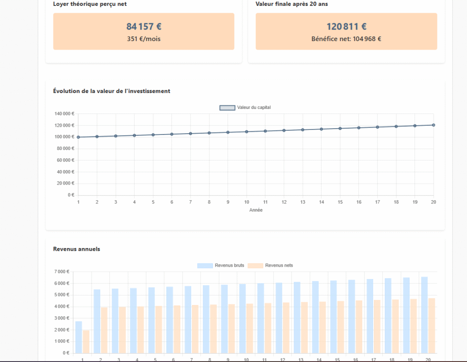This screenshot has width=467, height=362.
Task: Click the Revenus annuels chart heading
Action: tap(77, 249)
